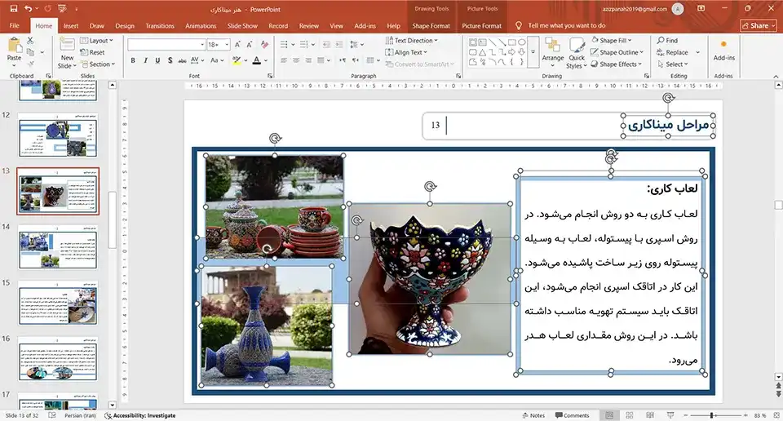The image size is (783, 421).
Task: Toggle Strikethrough formatting
Action: [182, 60]
